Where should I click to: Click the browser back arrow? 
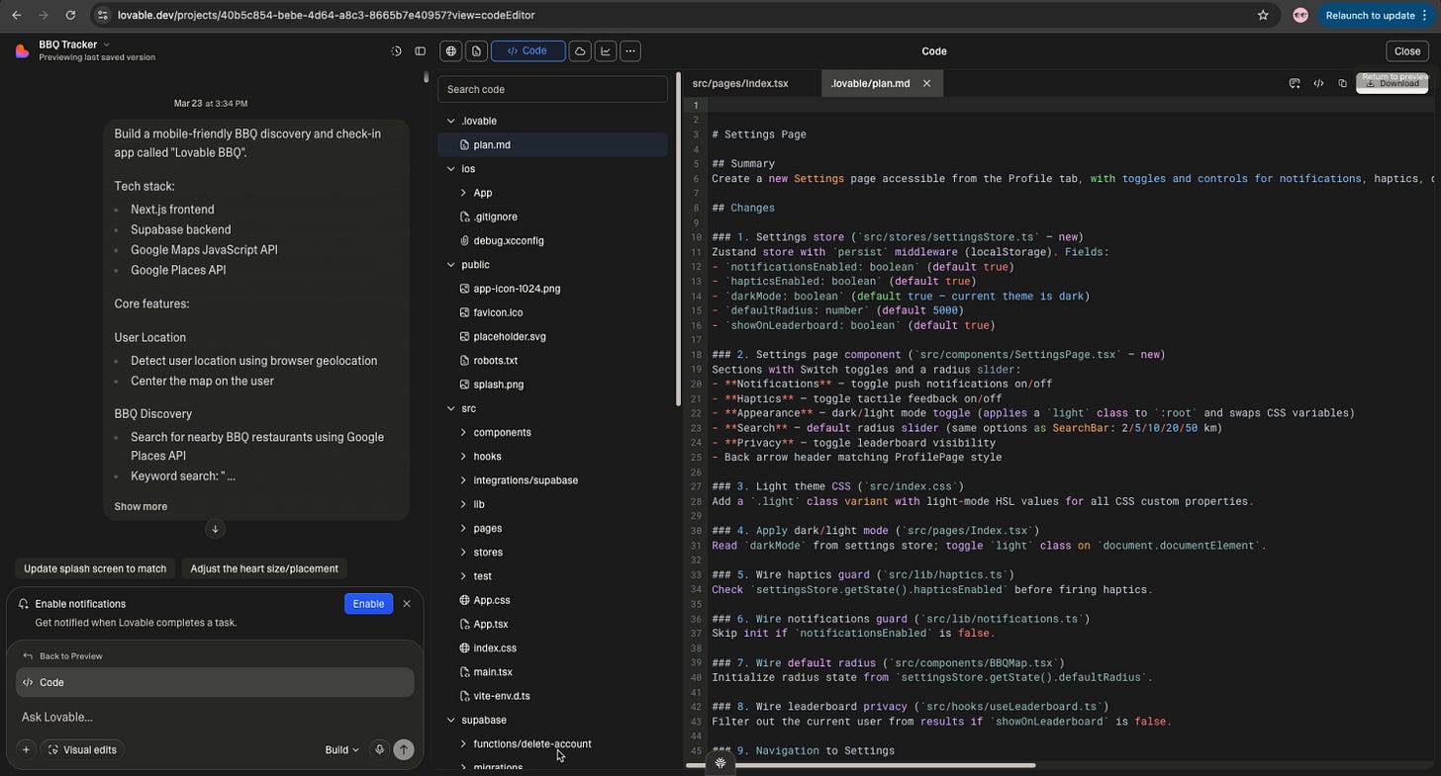click(16, 15)
